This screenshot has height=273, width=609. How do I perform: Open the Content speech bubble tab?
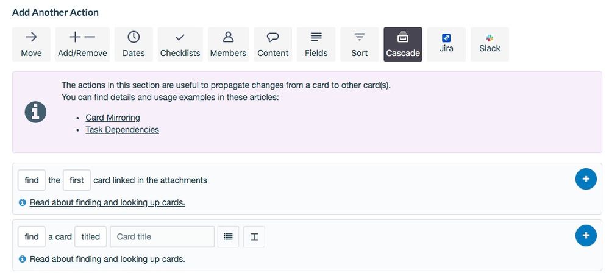[272, 44]
